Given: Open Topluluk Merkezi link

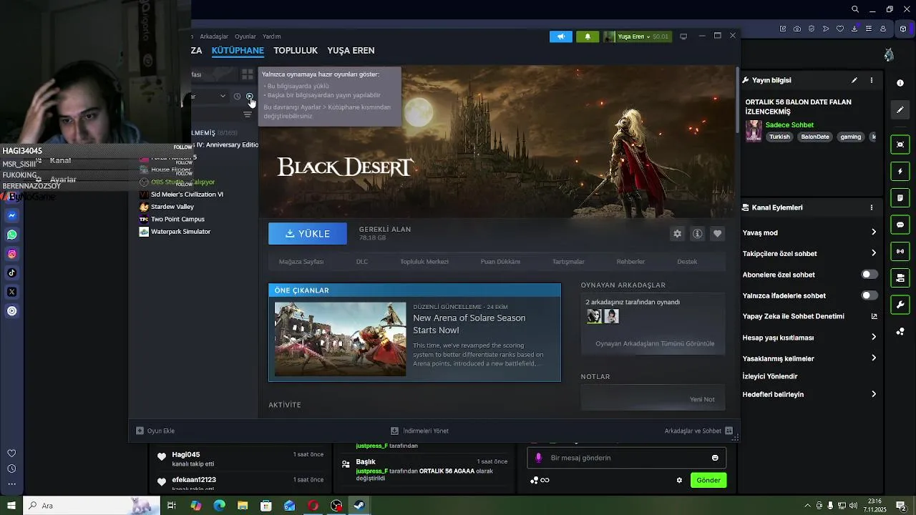Looking at the screenshot, I should (424, 262).
